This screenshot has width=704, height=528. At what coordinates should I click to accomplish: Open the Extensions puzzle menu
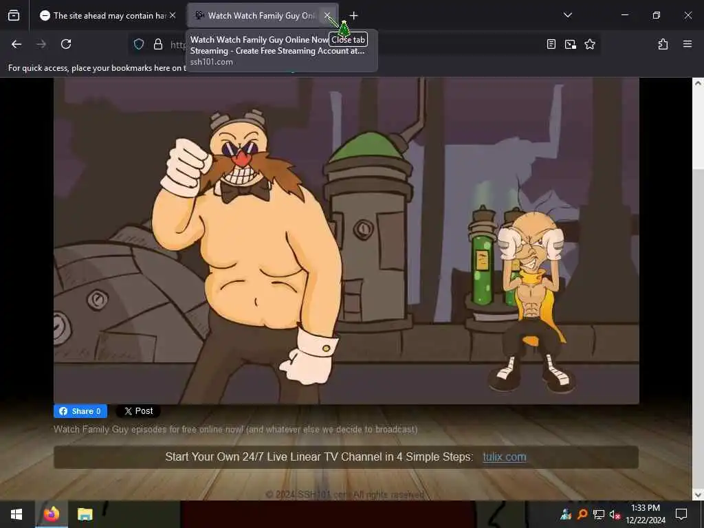(x=663, y=44)
